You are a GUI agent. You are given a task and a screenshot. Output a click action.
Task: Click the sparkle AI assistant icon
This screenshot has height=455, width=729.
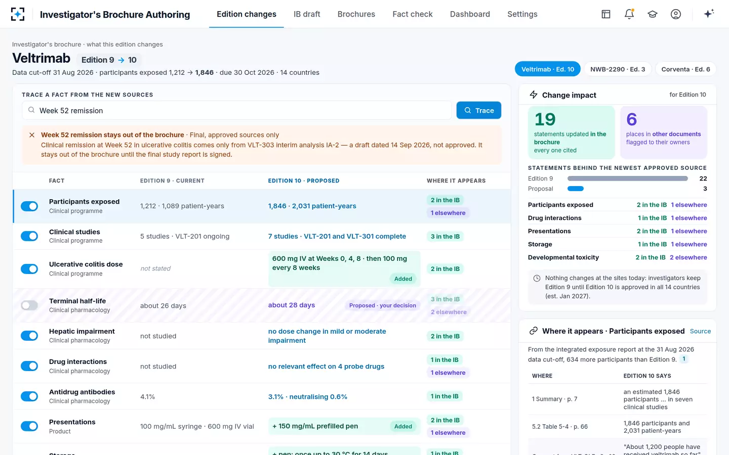click(709, 14)
